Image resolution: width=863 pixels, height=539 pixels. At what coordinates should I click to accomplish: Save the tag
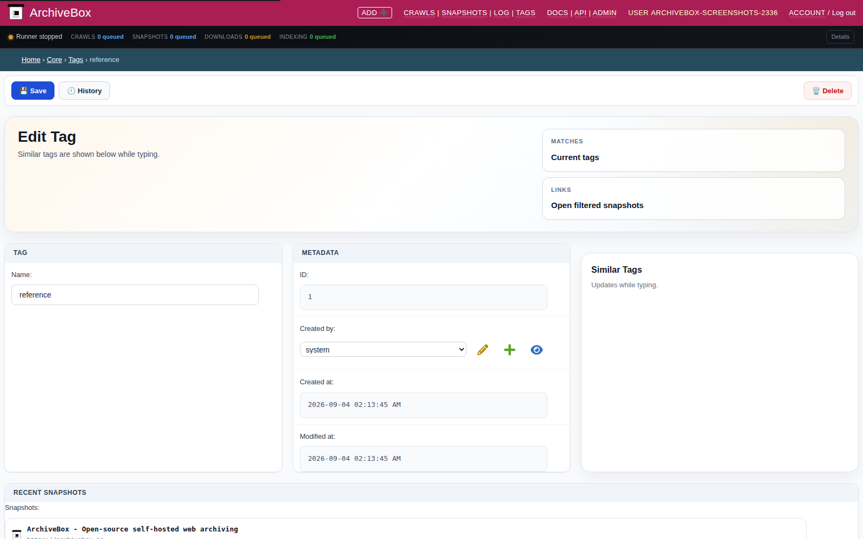tap(33, 91)
